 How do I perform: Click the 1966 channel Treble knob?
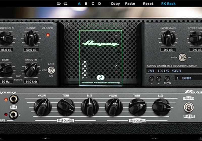point(138,107)
